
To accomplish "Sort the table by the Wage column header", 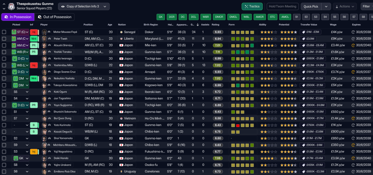I will (333, 25).
